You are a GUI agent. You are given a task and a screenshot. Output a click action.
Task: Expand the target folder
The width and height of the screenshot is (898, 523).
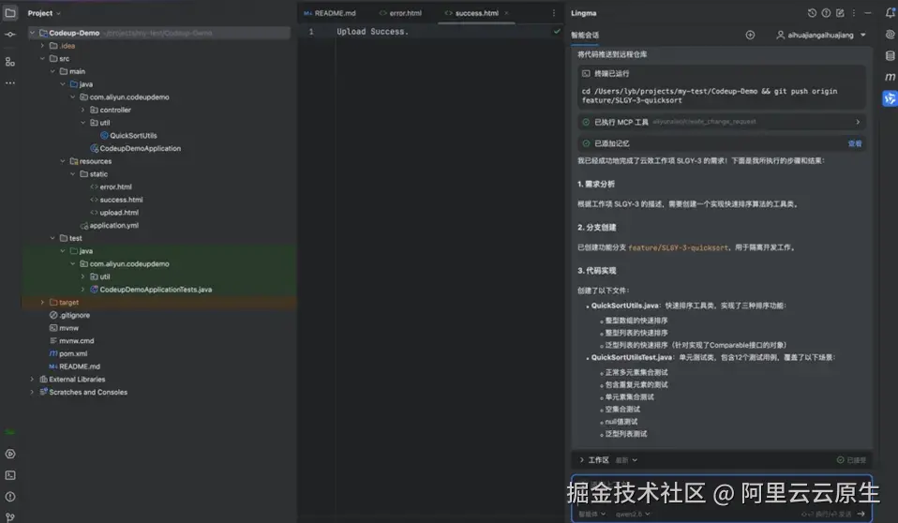pos(42,303)
